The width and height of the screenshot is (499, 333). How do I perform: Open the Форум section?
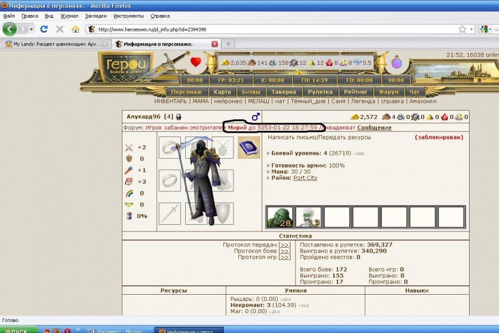(x=389, y=92)
